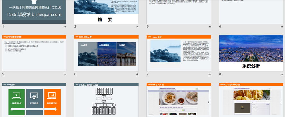
Task: Click slide number 6 label
Action: pyautogui.click(x=75, y=74)
